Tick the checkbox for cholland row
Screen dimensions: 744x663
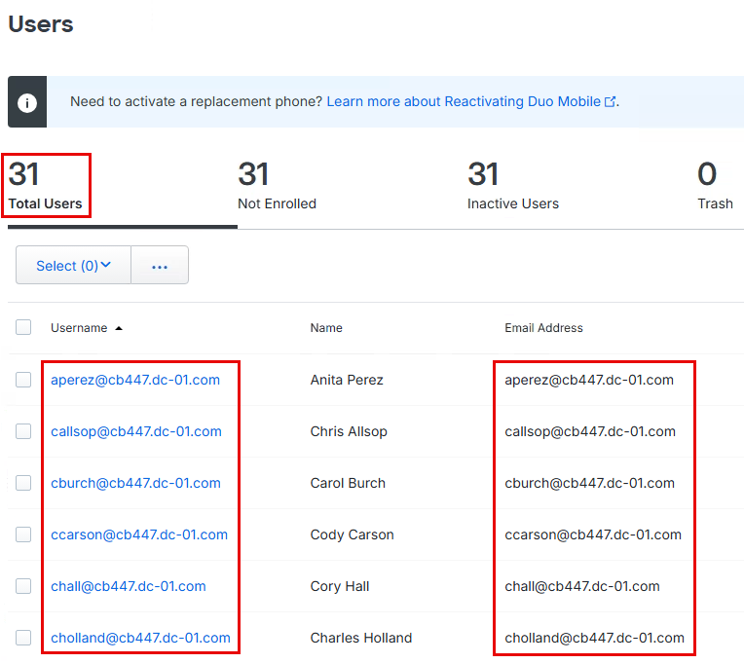[23, 638]
